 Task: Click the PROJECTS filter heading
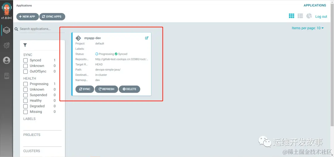click(x=32, y=135)
